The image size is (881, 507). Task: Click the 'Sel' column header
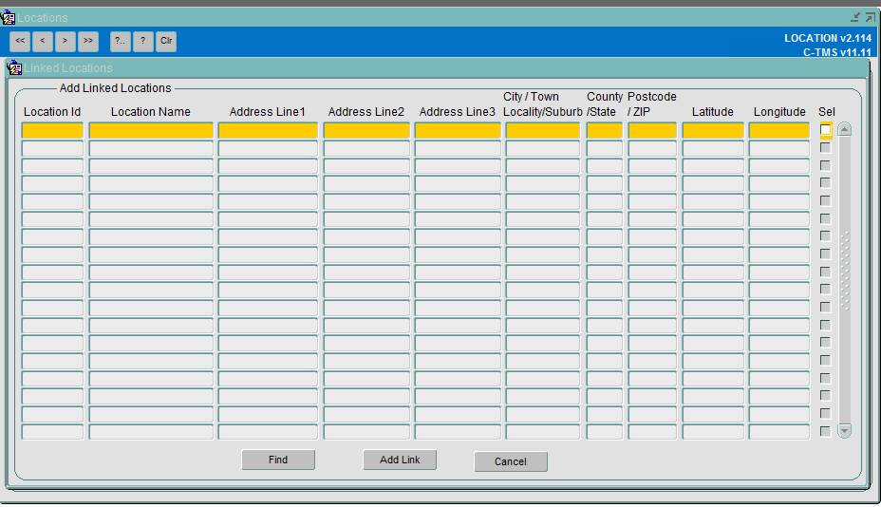click(827, 112)
